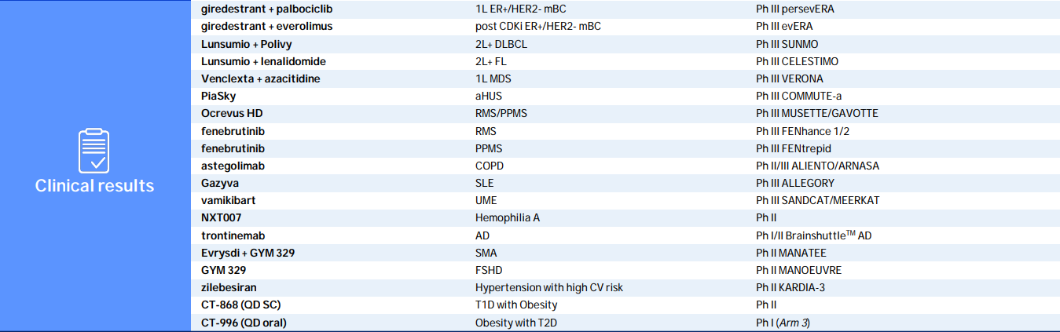Select 'Ph I (Arm 3)' phase text
1060x332 pixels.
click(783, 323)
